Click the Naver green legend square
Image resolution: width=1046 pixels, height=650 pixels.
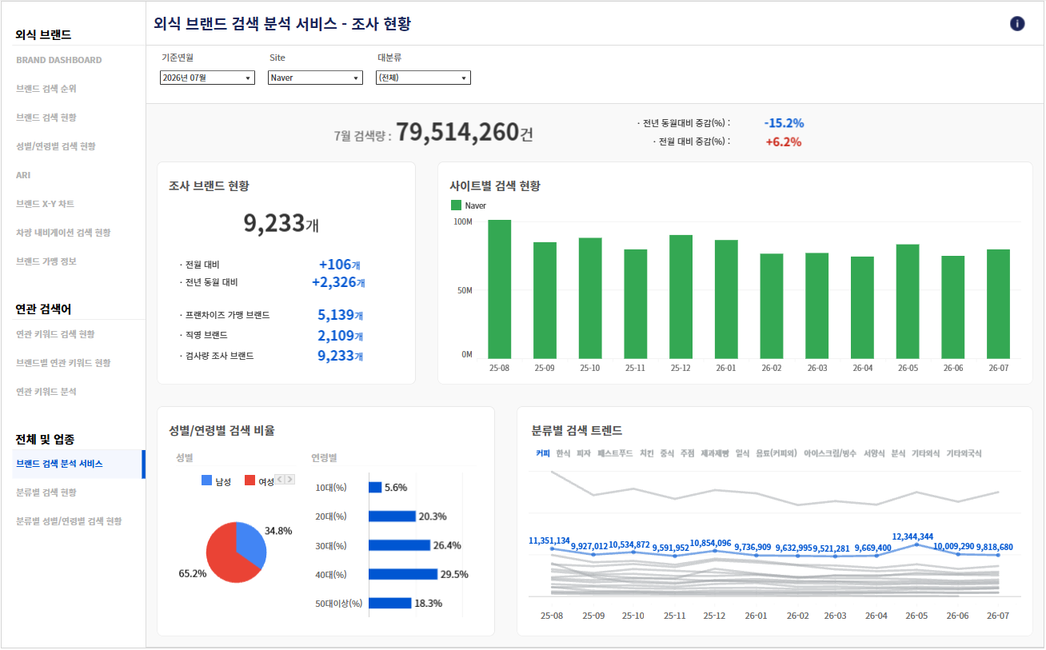coord(456,205)
